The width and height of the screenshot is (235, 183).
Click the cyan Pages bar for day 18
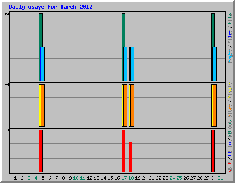pos(132,64)
